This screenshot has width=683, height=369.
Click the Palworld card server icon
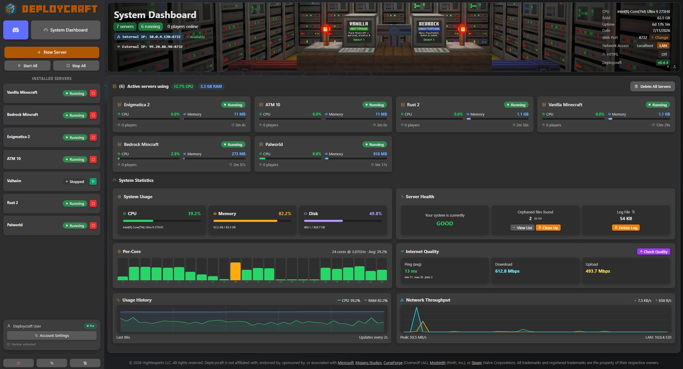[261, 145]
